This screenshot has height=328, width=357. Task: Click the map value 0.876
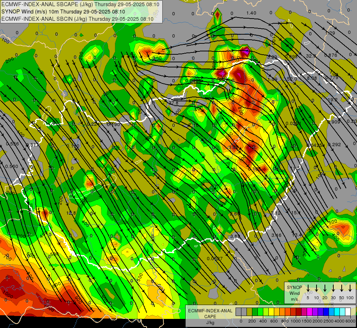tap(331, 55)
